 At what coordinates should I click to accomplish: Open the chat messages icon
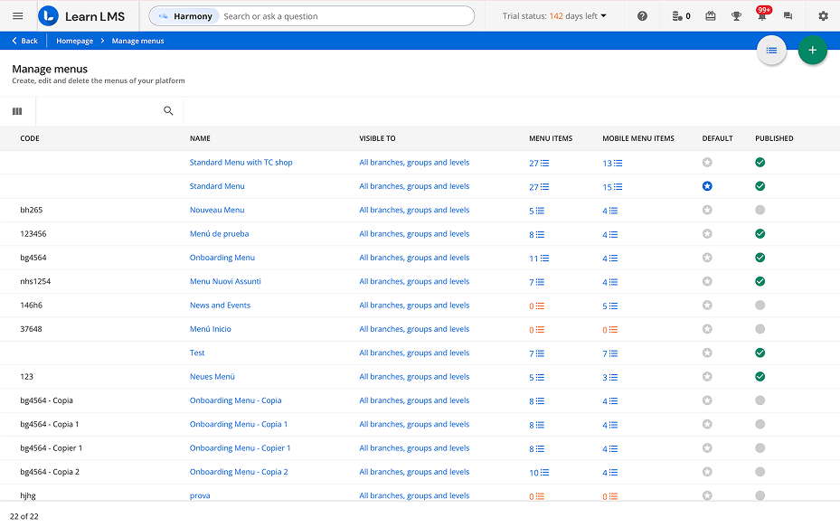tap(788, 16)
